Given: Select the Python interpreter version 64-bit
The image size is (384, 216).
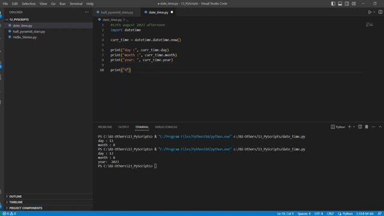Looking at the screenshot, I should click(x=365, y=214).
